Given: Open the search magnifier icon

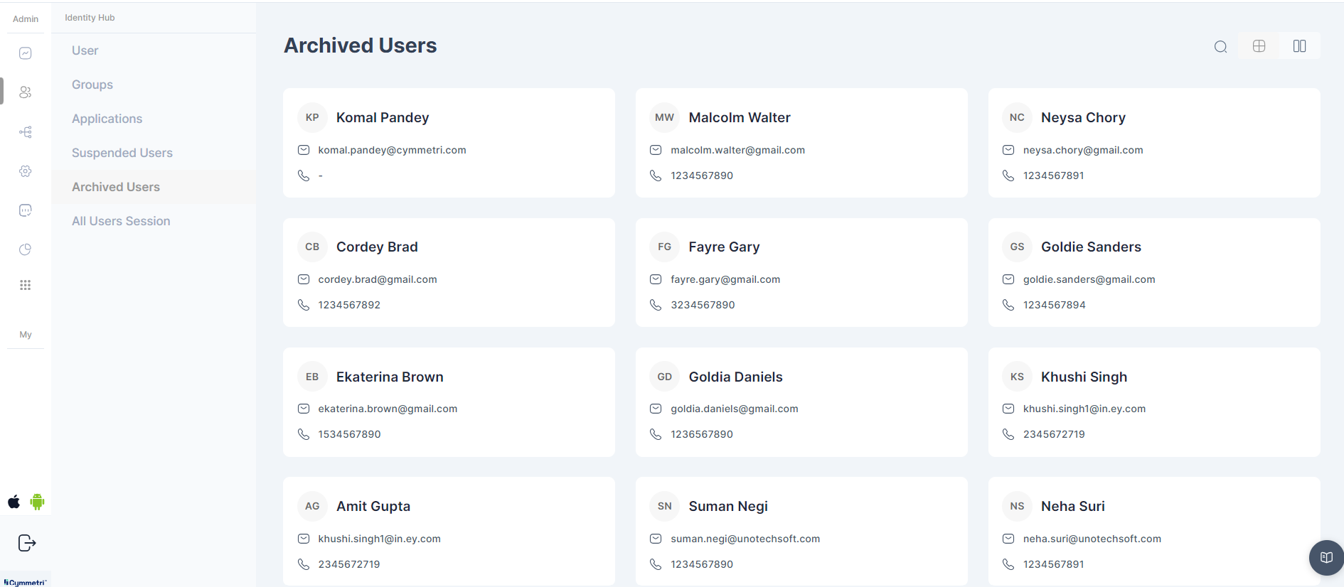Looking at the screenshot, I should click(x=1220, y=47).
